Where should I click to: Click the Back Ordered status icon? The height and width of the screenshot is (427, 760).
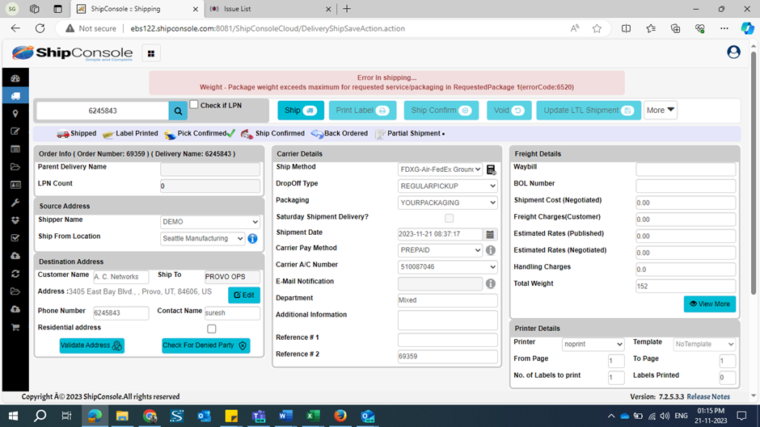tap(317, 134)
